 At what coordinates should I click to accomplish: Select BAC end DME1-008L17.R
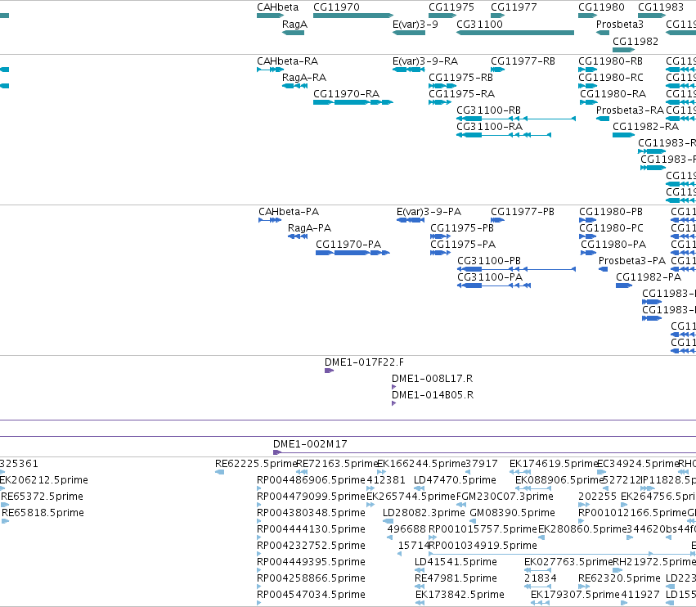(393, 387)
